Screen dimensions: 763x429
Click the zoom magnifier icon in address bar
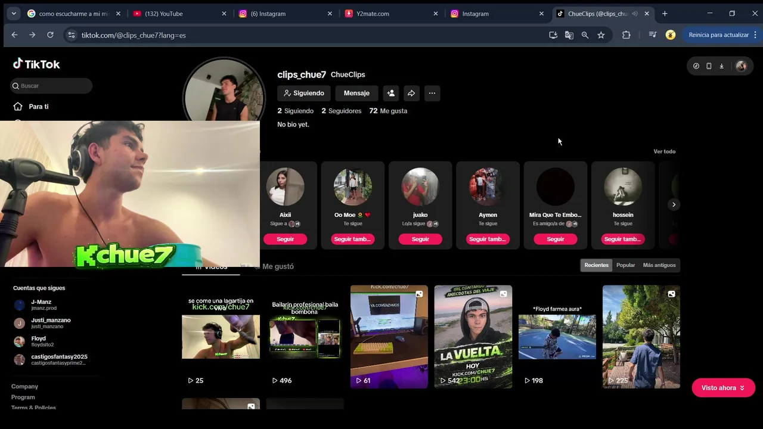pos(585,35)
